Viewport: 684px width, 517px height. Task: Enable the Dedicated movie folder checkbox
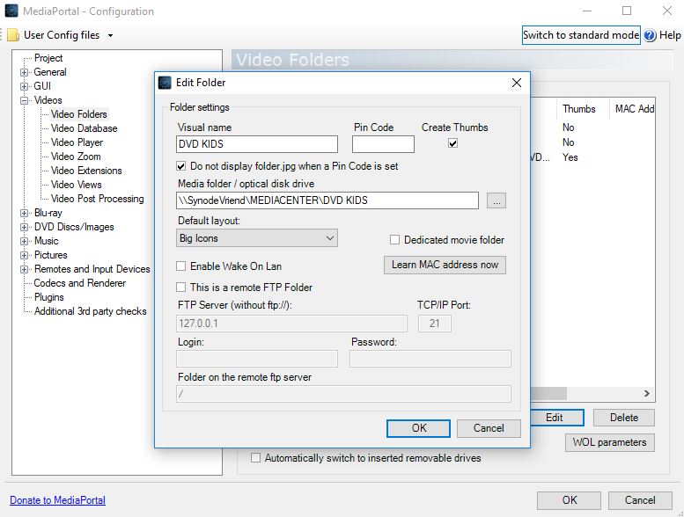(x=395, y=240)
